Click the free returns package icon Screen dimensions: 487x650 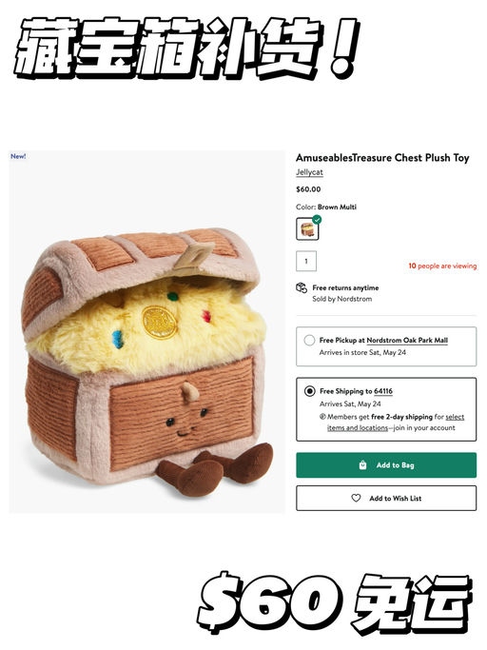(x=302, y=287)
